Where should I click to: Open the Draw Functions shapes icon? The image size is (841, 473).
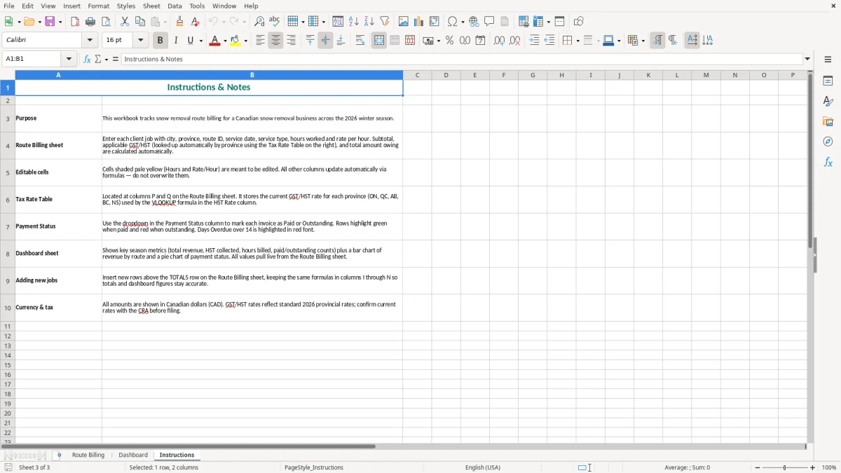point(579,22)
